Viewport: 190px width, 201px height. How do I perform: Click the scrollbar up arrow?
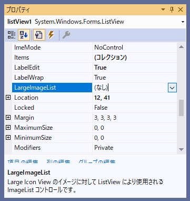coord(182,47)
